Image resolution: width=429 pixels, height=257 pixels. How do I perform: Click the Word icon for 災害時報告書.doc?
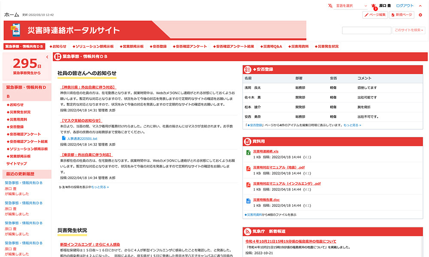pyautogui.click(x=248, y=200)
